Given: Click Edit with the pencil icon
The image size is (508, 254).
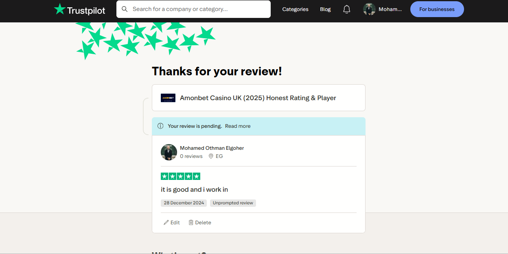Looking at the screenshot, I should [171, 223].
